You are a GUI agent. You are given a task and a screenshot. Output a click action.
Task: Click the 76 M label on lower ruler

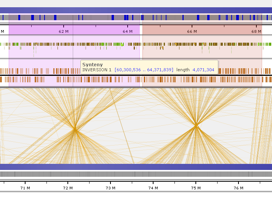238,188
